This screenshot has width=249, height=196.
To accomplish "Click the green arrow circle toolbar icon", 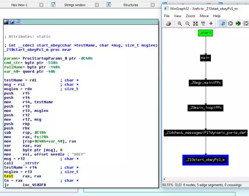I will (x=238, y=23).
